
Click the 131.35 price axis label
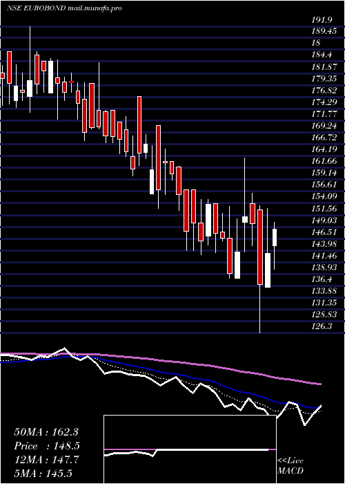(324, 303)
